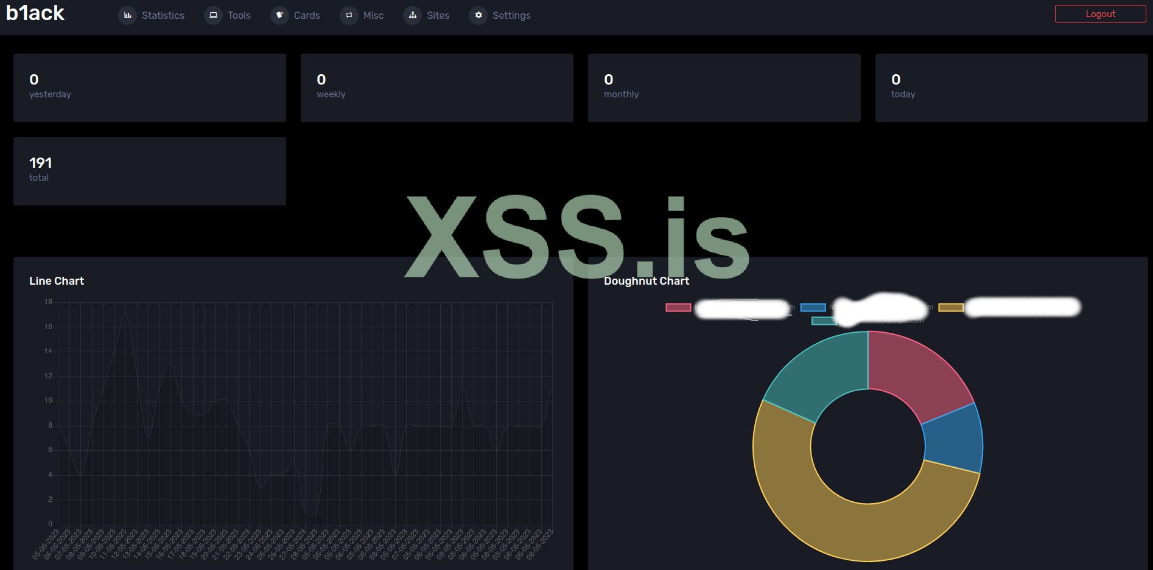The image size is (1153, 570).
Task: Click the Misc icon in navbar
Action: coord(349,15)
